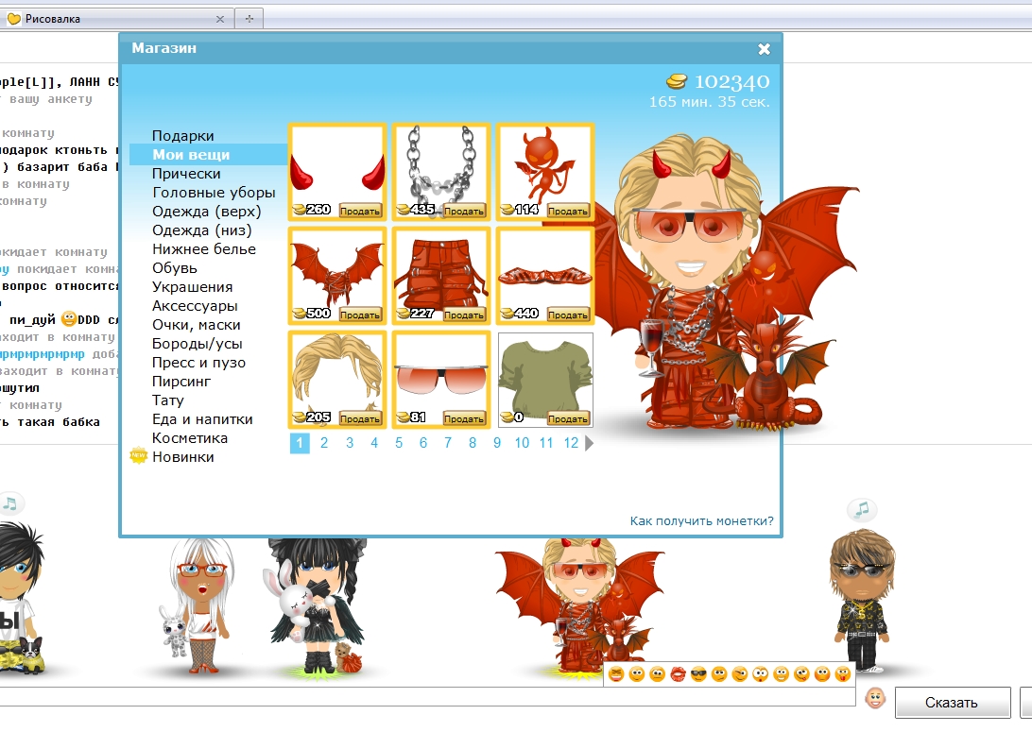Click the music note above right avatar
This screenshot has height=732, width=1032.
coord(861,510)
